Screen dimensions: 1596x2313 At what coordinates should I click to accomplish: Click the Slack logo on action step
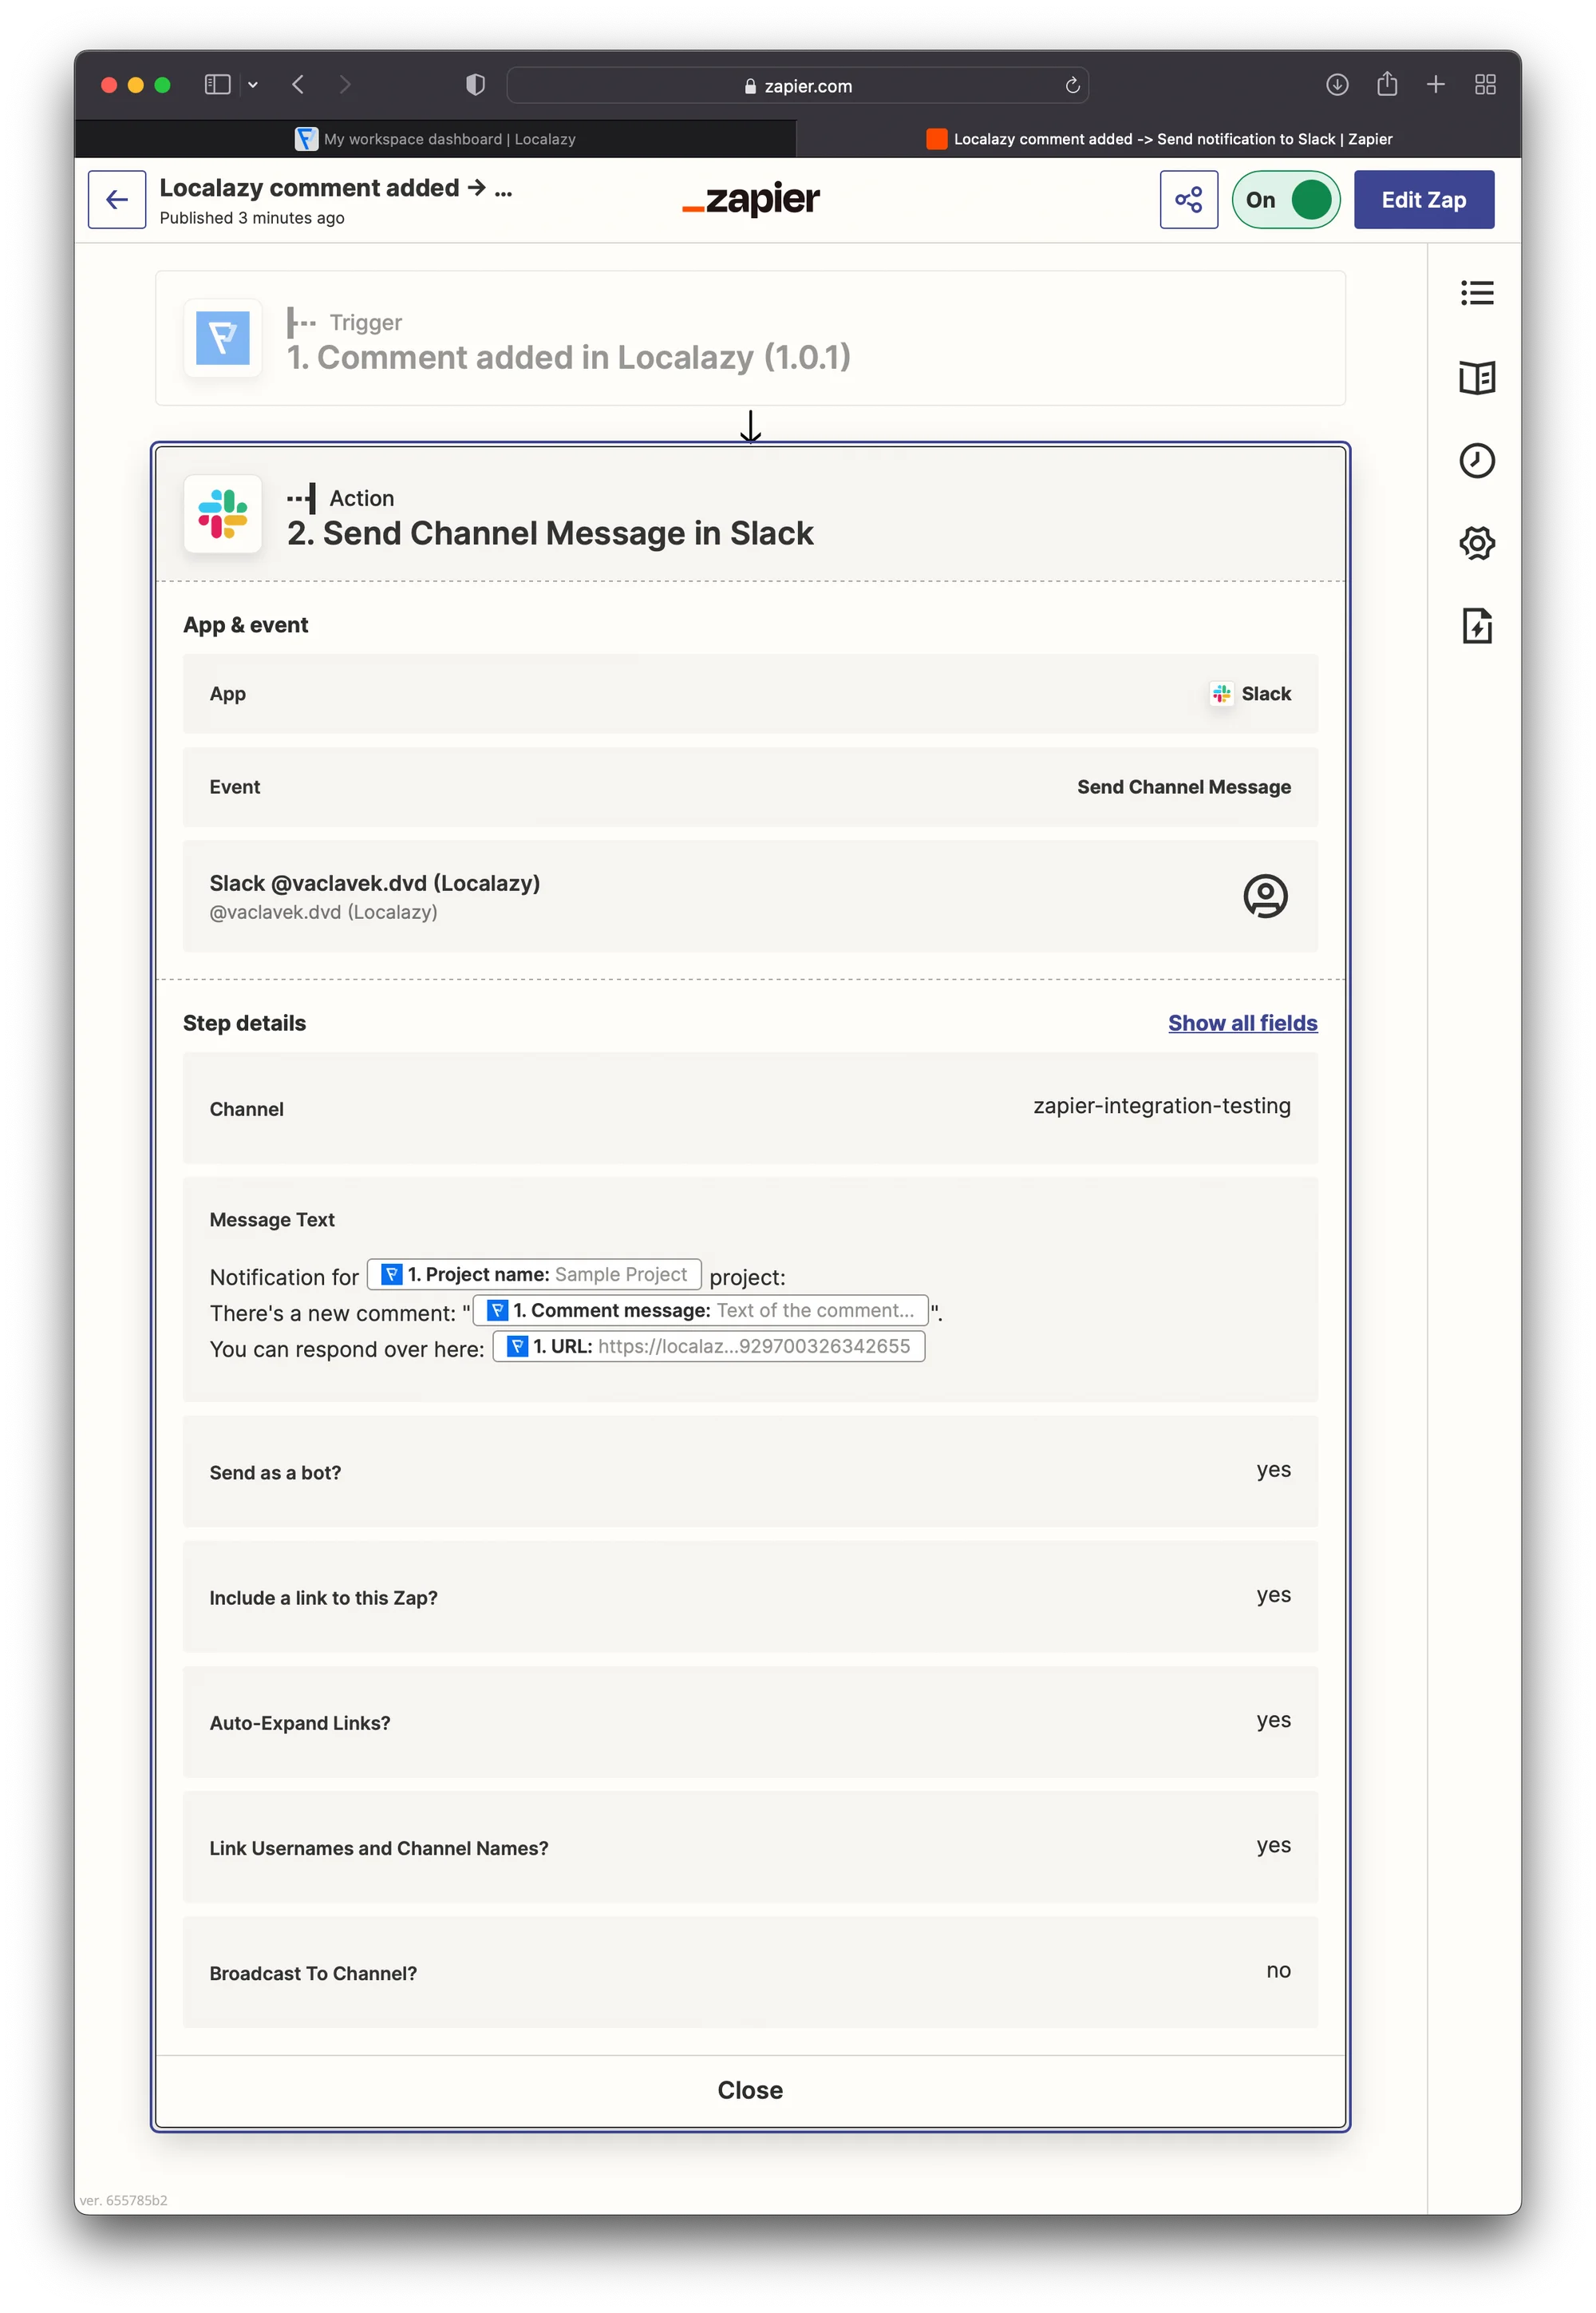pyautogui.click(x=223, y=514)
